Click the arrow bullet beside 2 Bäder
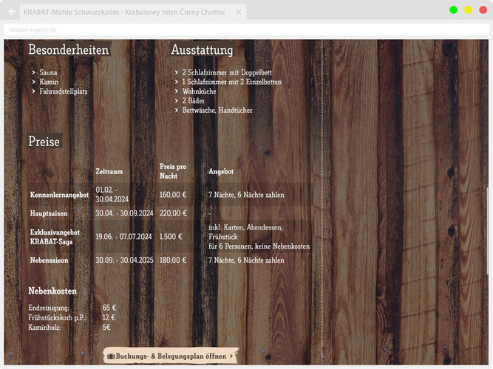This screenshot has height=369, width=493. tap(177, 101)
